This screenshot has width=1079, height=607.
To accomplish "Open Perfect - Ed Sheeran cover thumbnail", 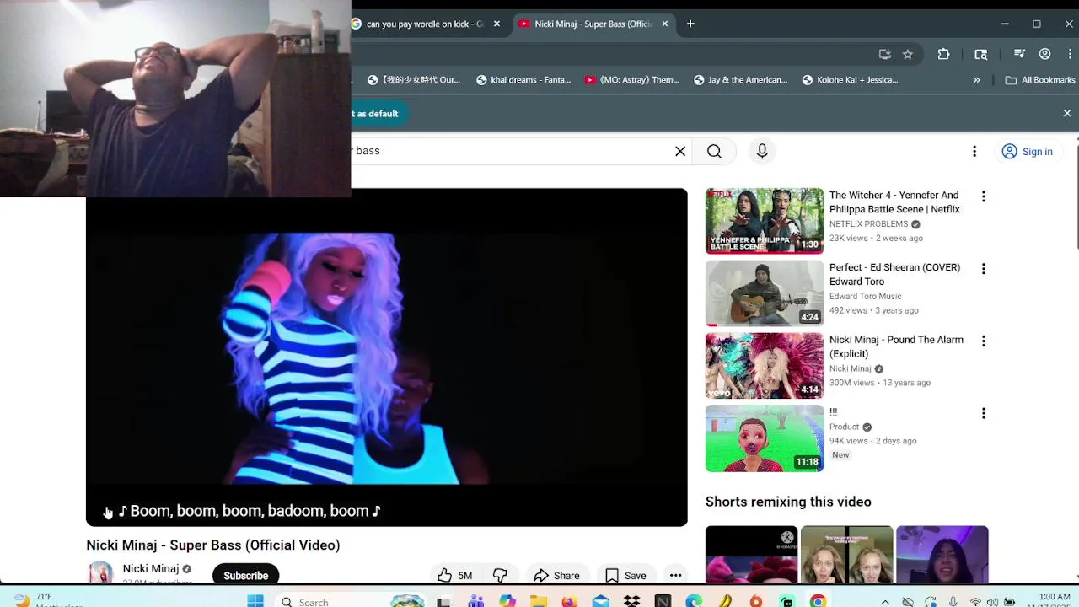I will [765, 293].
